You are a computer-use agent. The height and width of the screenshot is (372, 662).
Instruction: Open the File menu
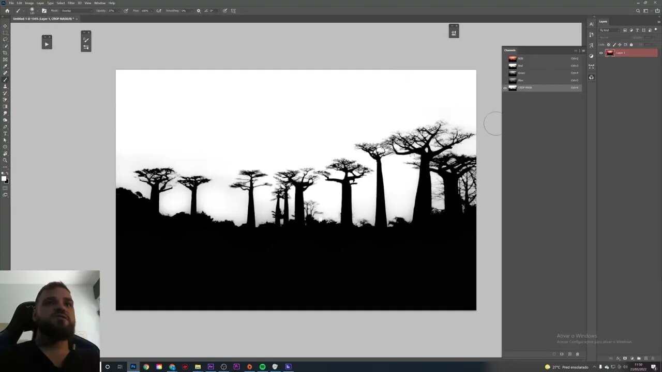point(11,3)
